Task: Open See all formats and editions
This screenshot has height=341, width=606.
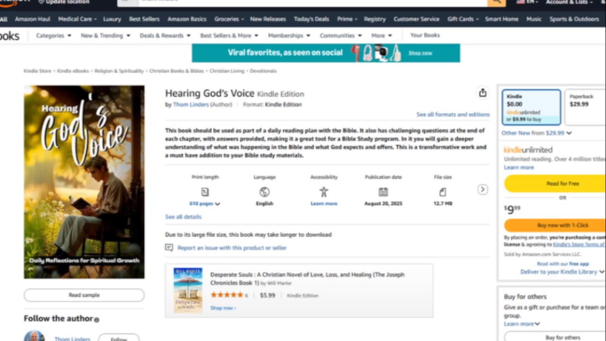Action: (453, 115)
